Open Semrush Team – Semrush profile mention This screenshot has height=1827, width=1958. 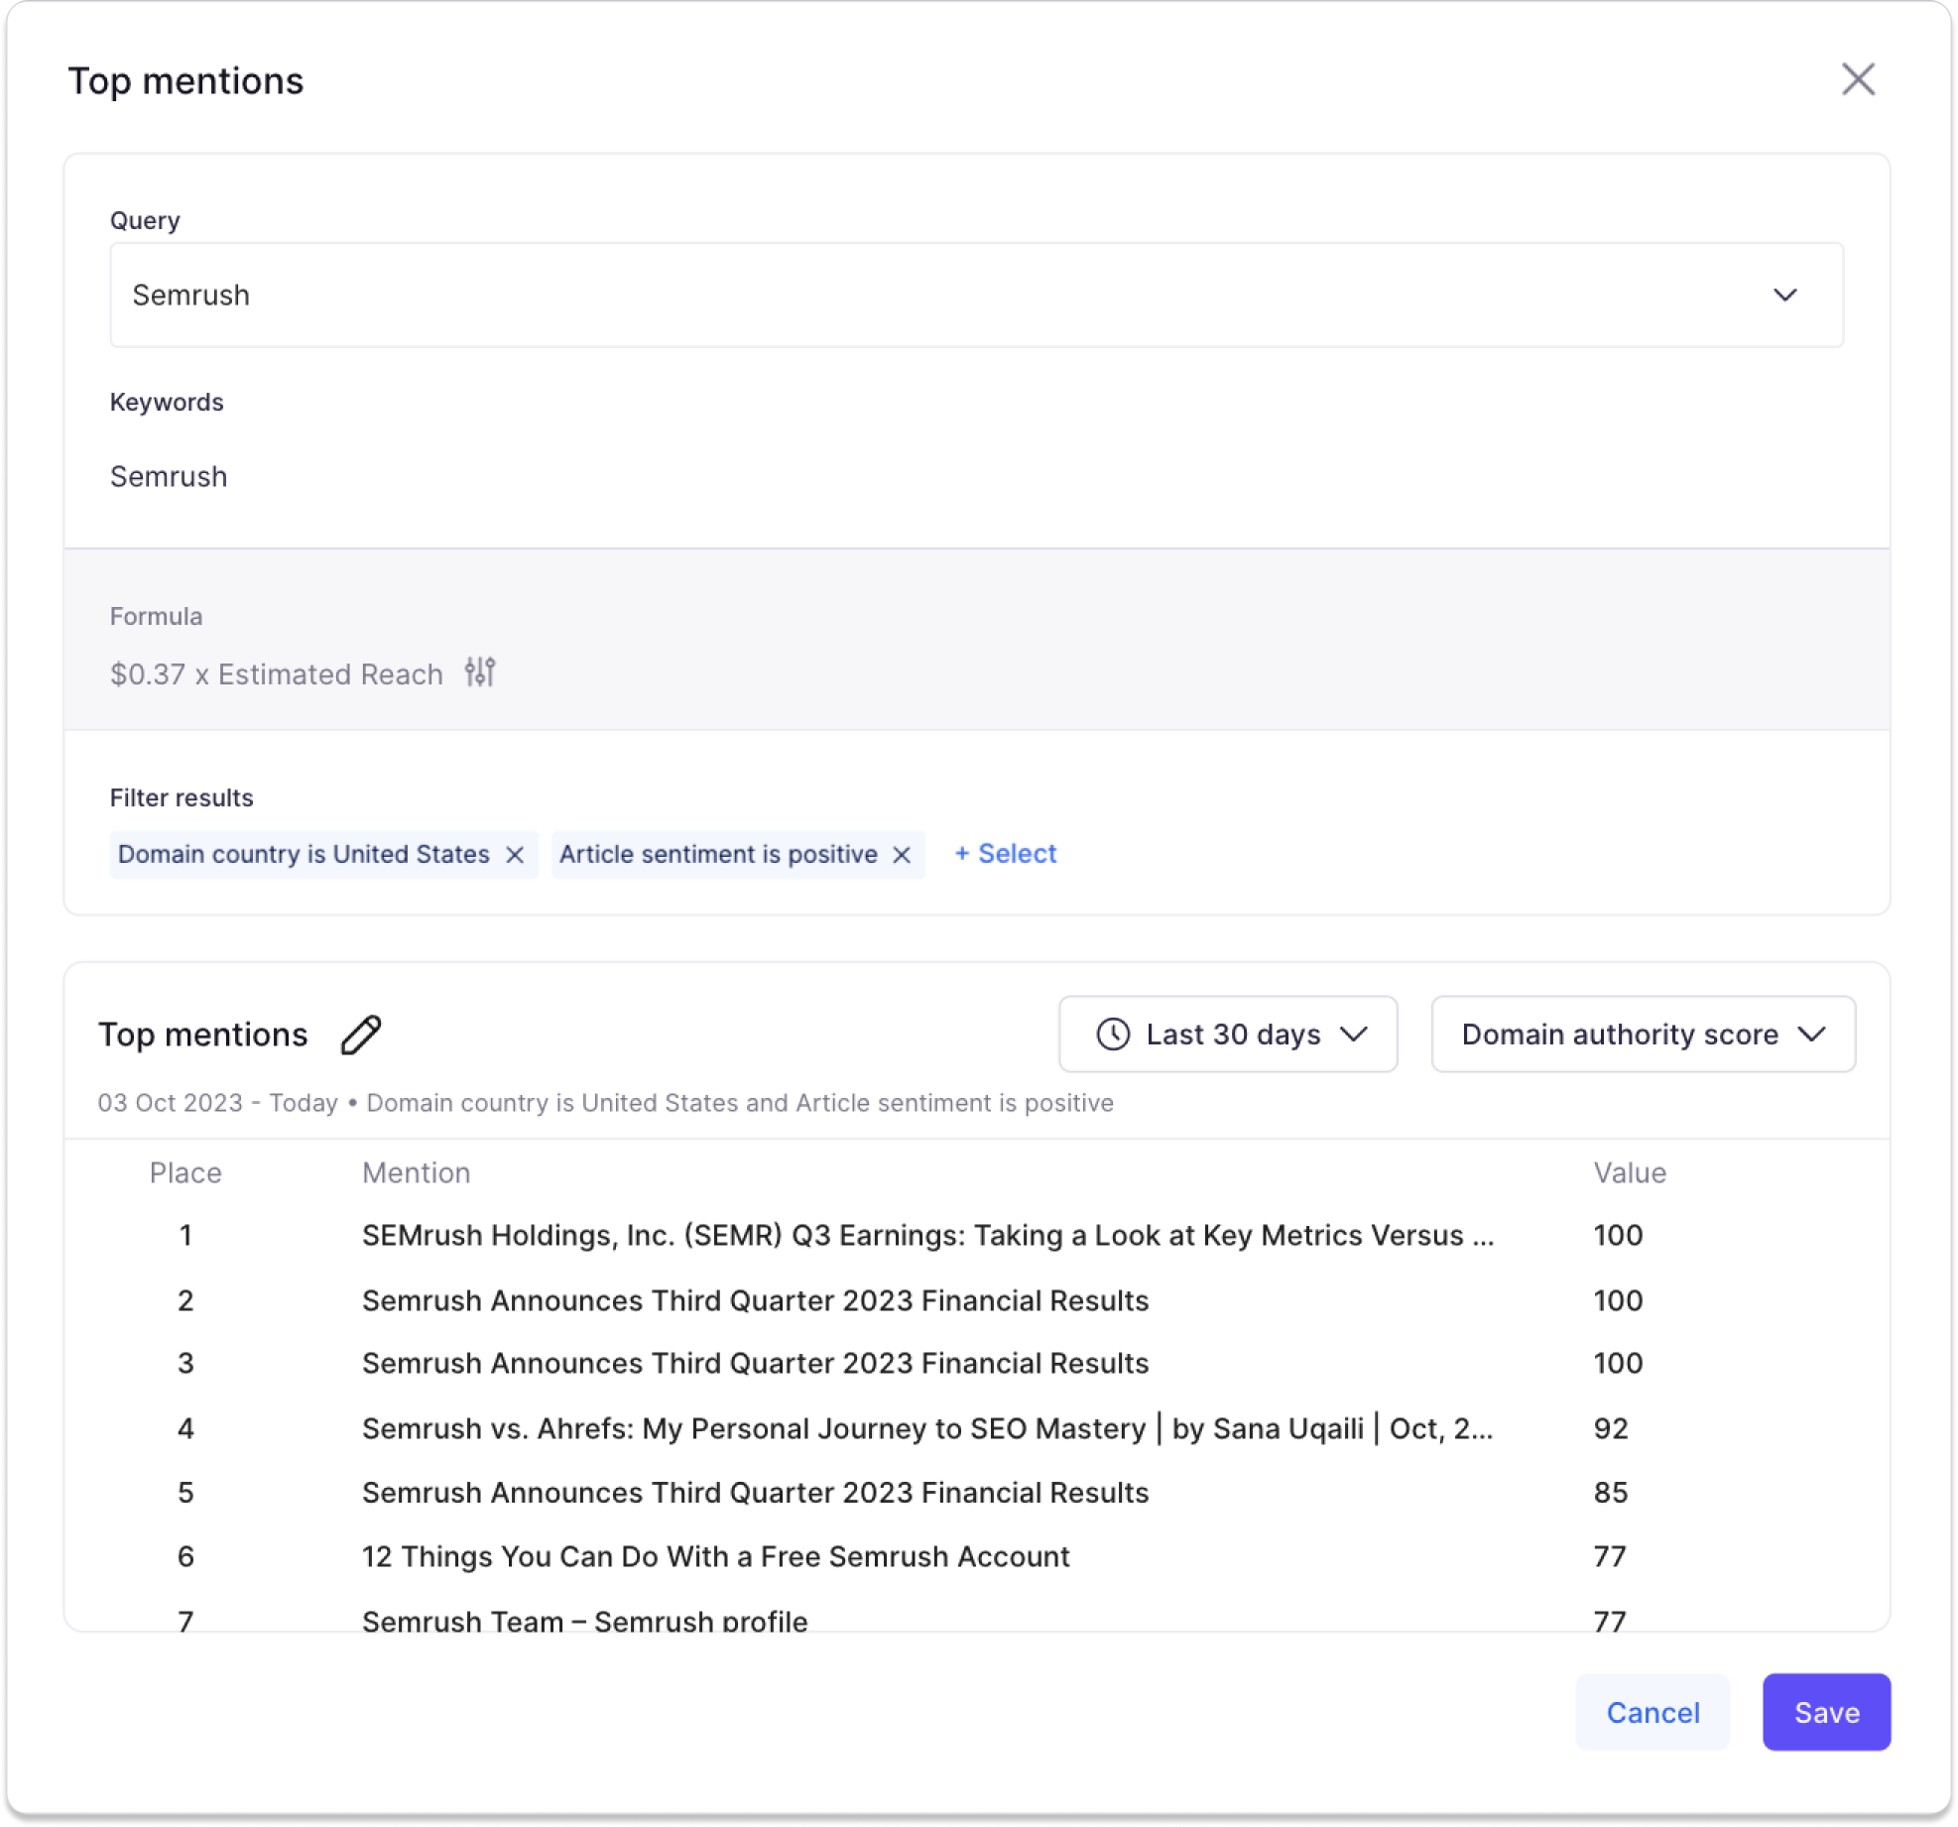[x=584, y=1620]
